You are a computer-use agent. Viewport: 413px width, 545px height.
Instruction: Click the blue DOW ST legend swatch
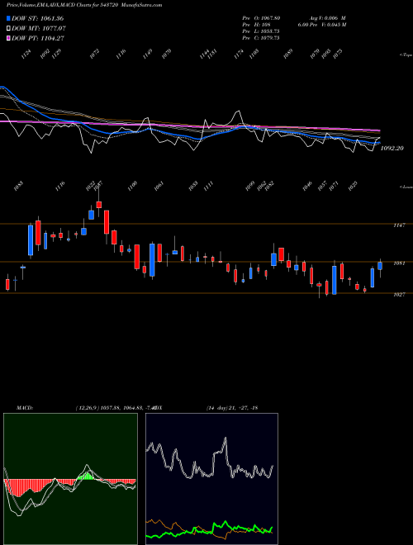[x=9, y=18]
